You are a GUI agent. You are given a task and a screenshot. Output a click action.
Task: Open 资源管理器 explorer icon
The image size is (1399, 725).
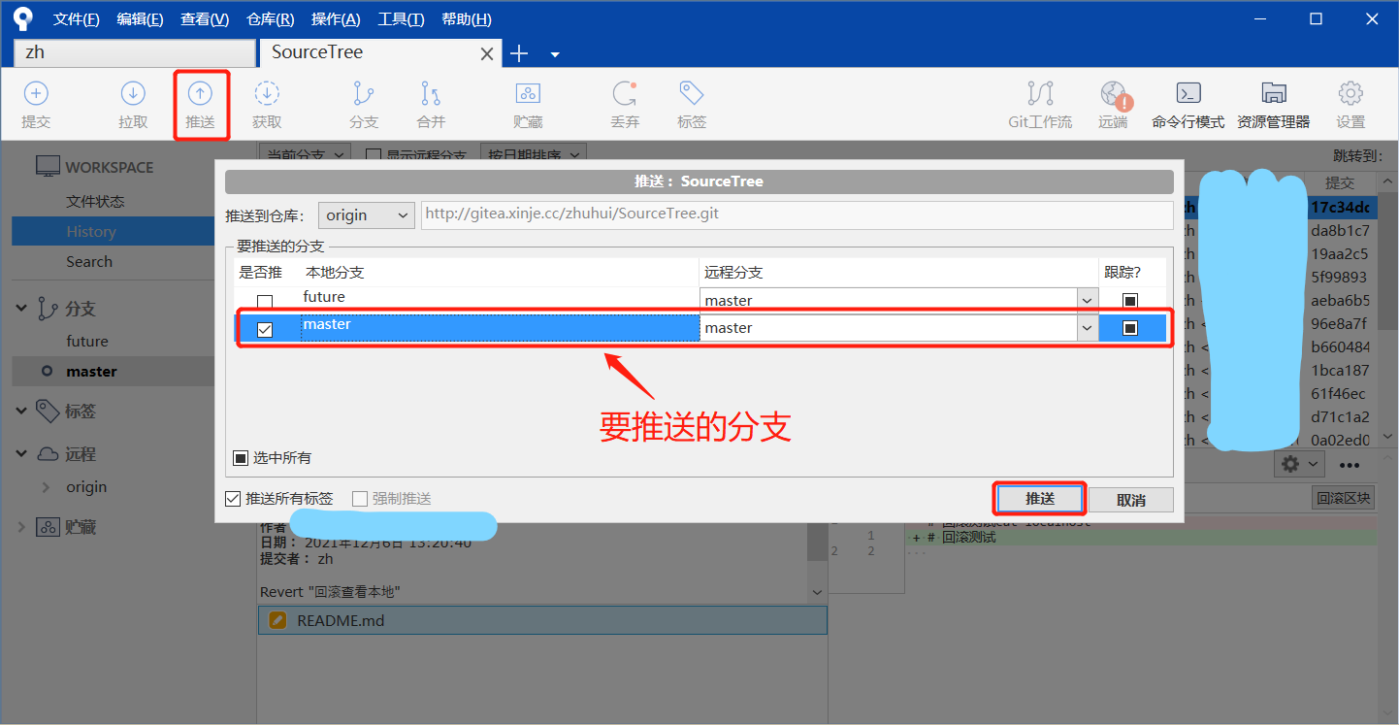pyautogui.click(x=1274, y=94)
